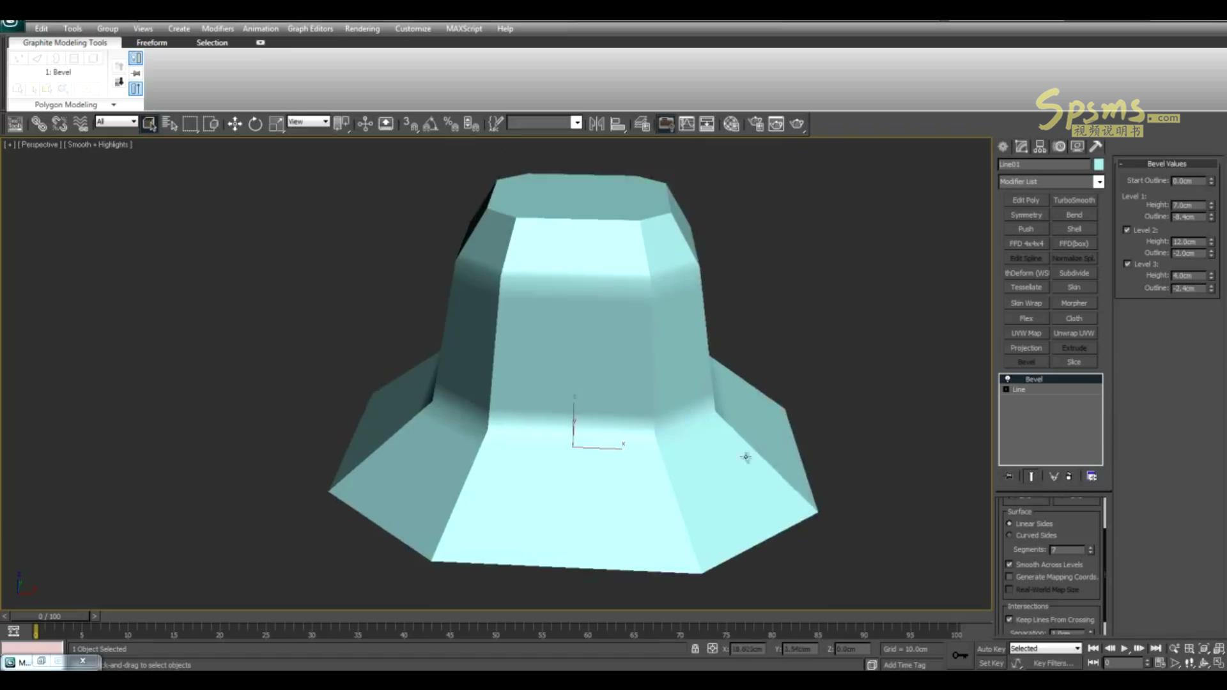Open the Graph Editors menu
Screen dimensions: 1227x690
click(310, 29)
